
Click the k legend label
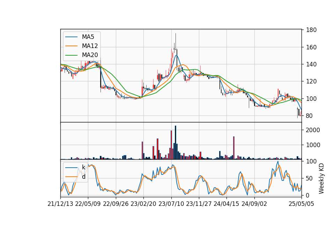[x=83, y=167]
